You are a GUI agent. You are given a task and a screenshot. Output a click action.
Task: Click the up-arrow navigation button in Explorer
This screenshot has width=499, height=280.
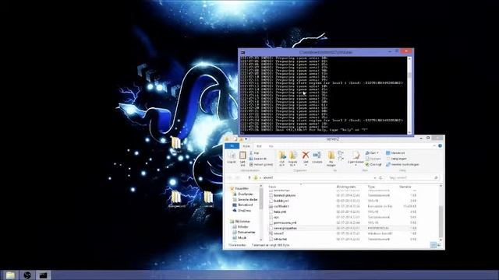pyautogui.click(x=249, y=178)
